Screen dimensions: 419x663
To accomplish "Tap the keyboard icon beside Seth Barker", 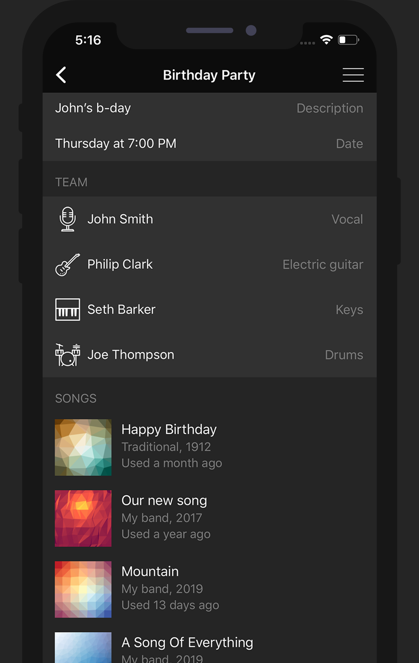I will point(68,309).
